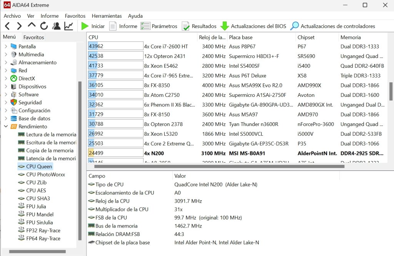Click the green Actualizaciones del BIOS arrow icon
The height and width of the screenshot is (256, 394).
pos(225,26)
